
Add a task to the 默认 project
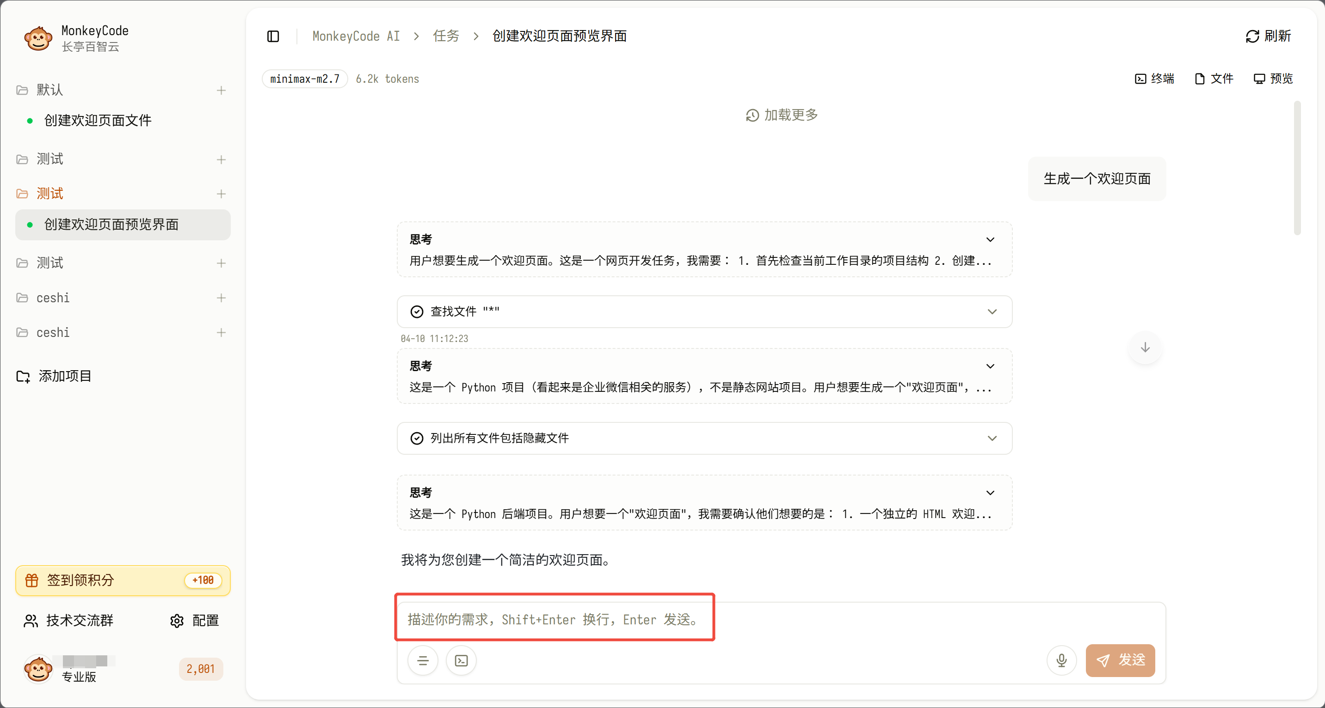click(221, 91)
